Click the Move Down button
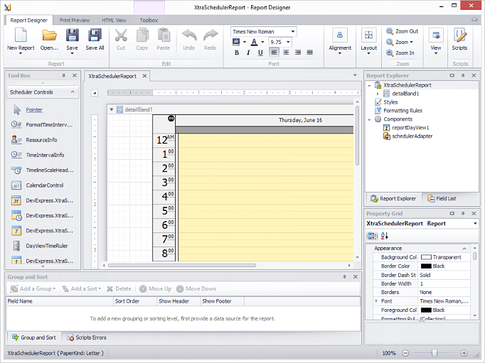 point(196,289)
